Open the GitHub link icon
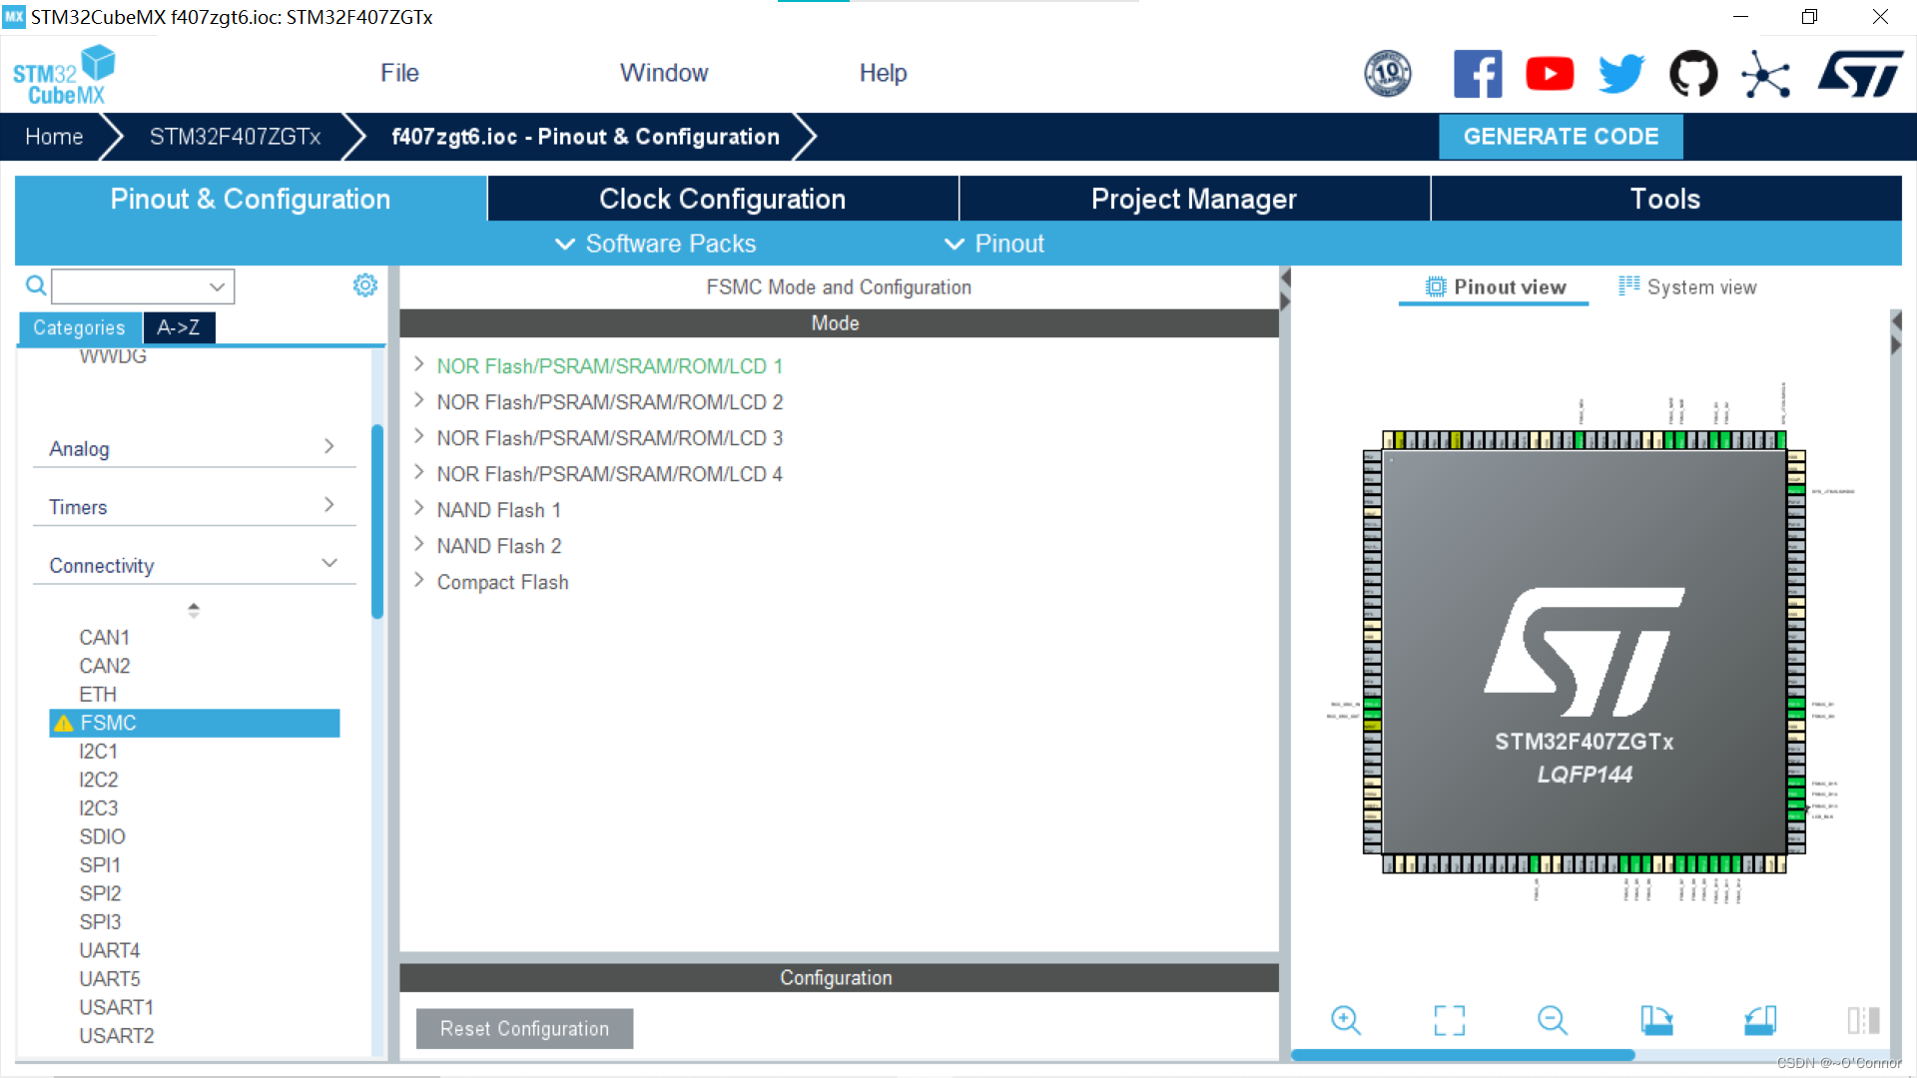Screen dimensions: 1917x1078 point(1693,74)
